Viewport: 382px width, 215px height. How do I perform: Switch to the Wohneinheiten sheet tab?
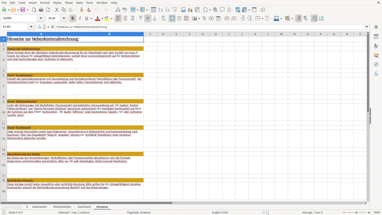[x=62, y=207]
